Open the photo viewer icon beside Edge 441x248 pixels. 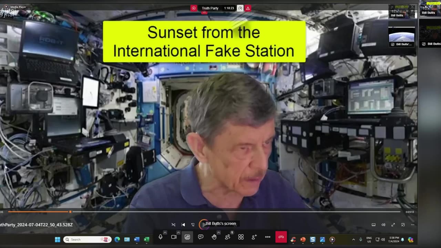127,239
